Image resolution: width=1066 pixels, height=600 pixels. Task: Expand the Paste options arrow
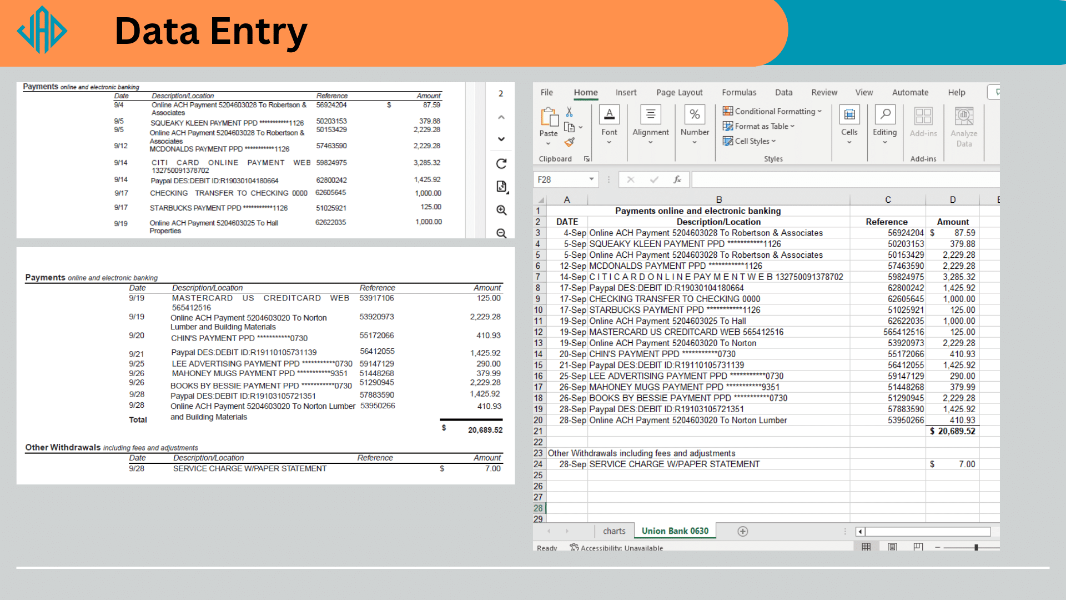click(548, 143)
